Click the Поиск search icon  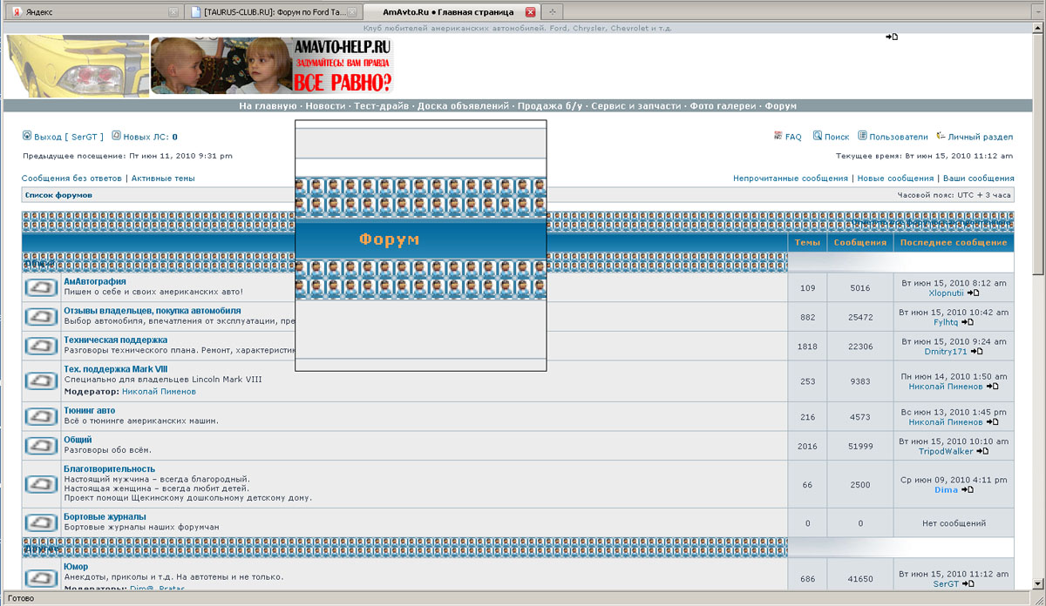[818, 137]
